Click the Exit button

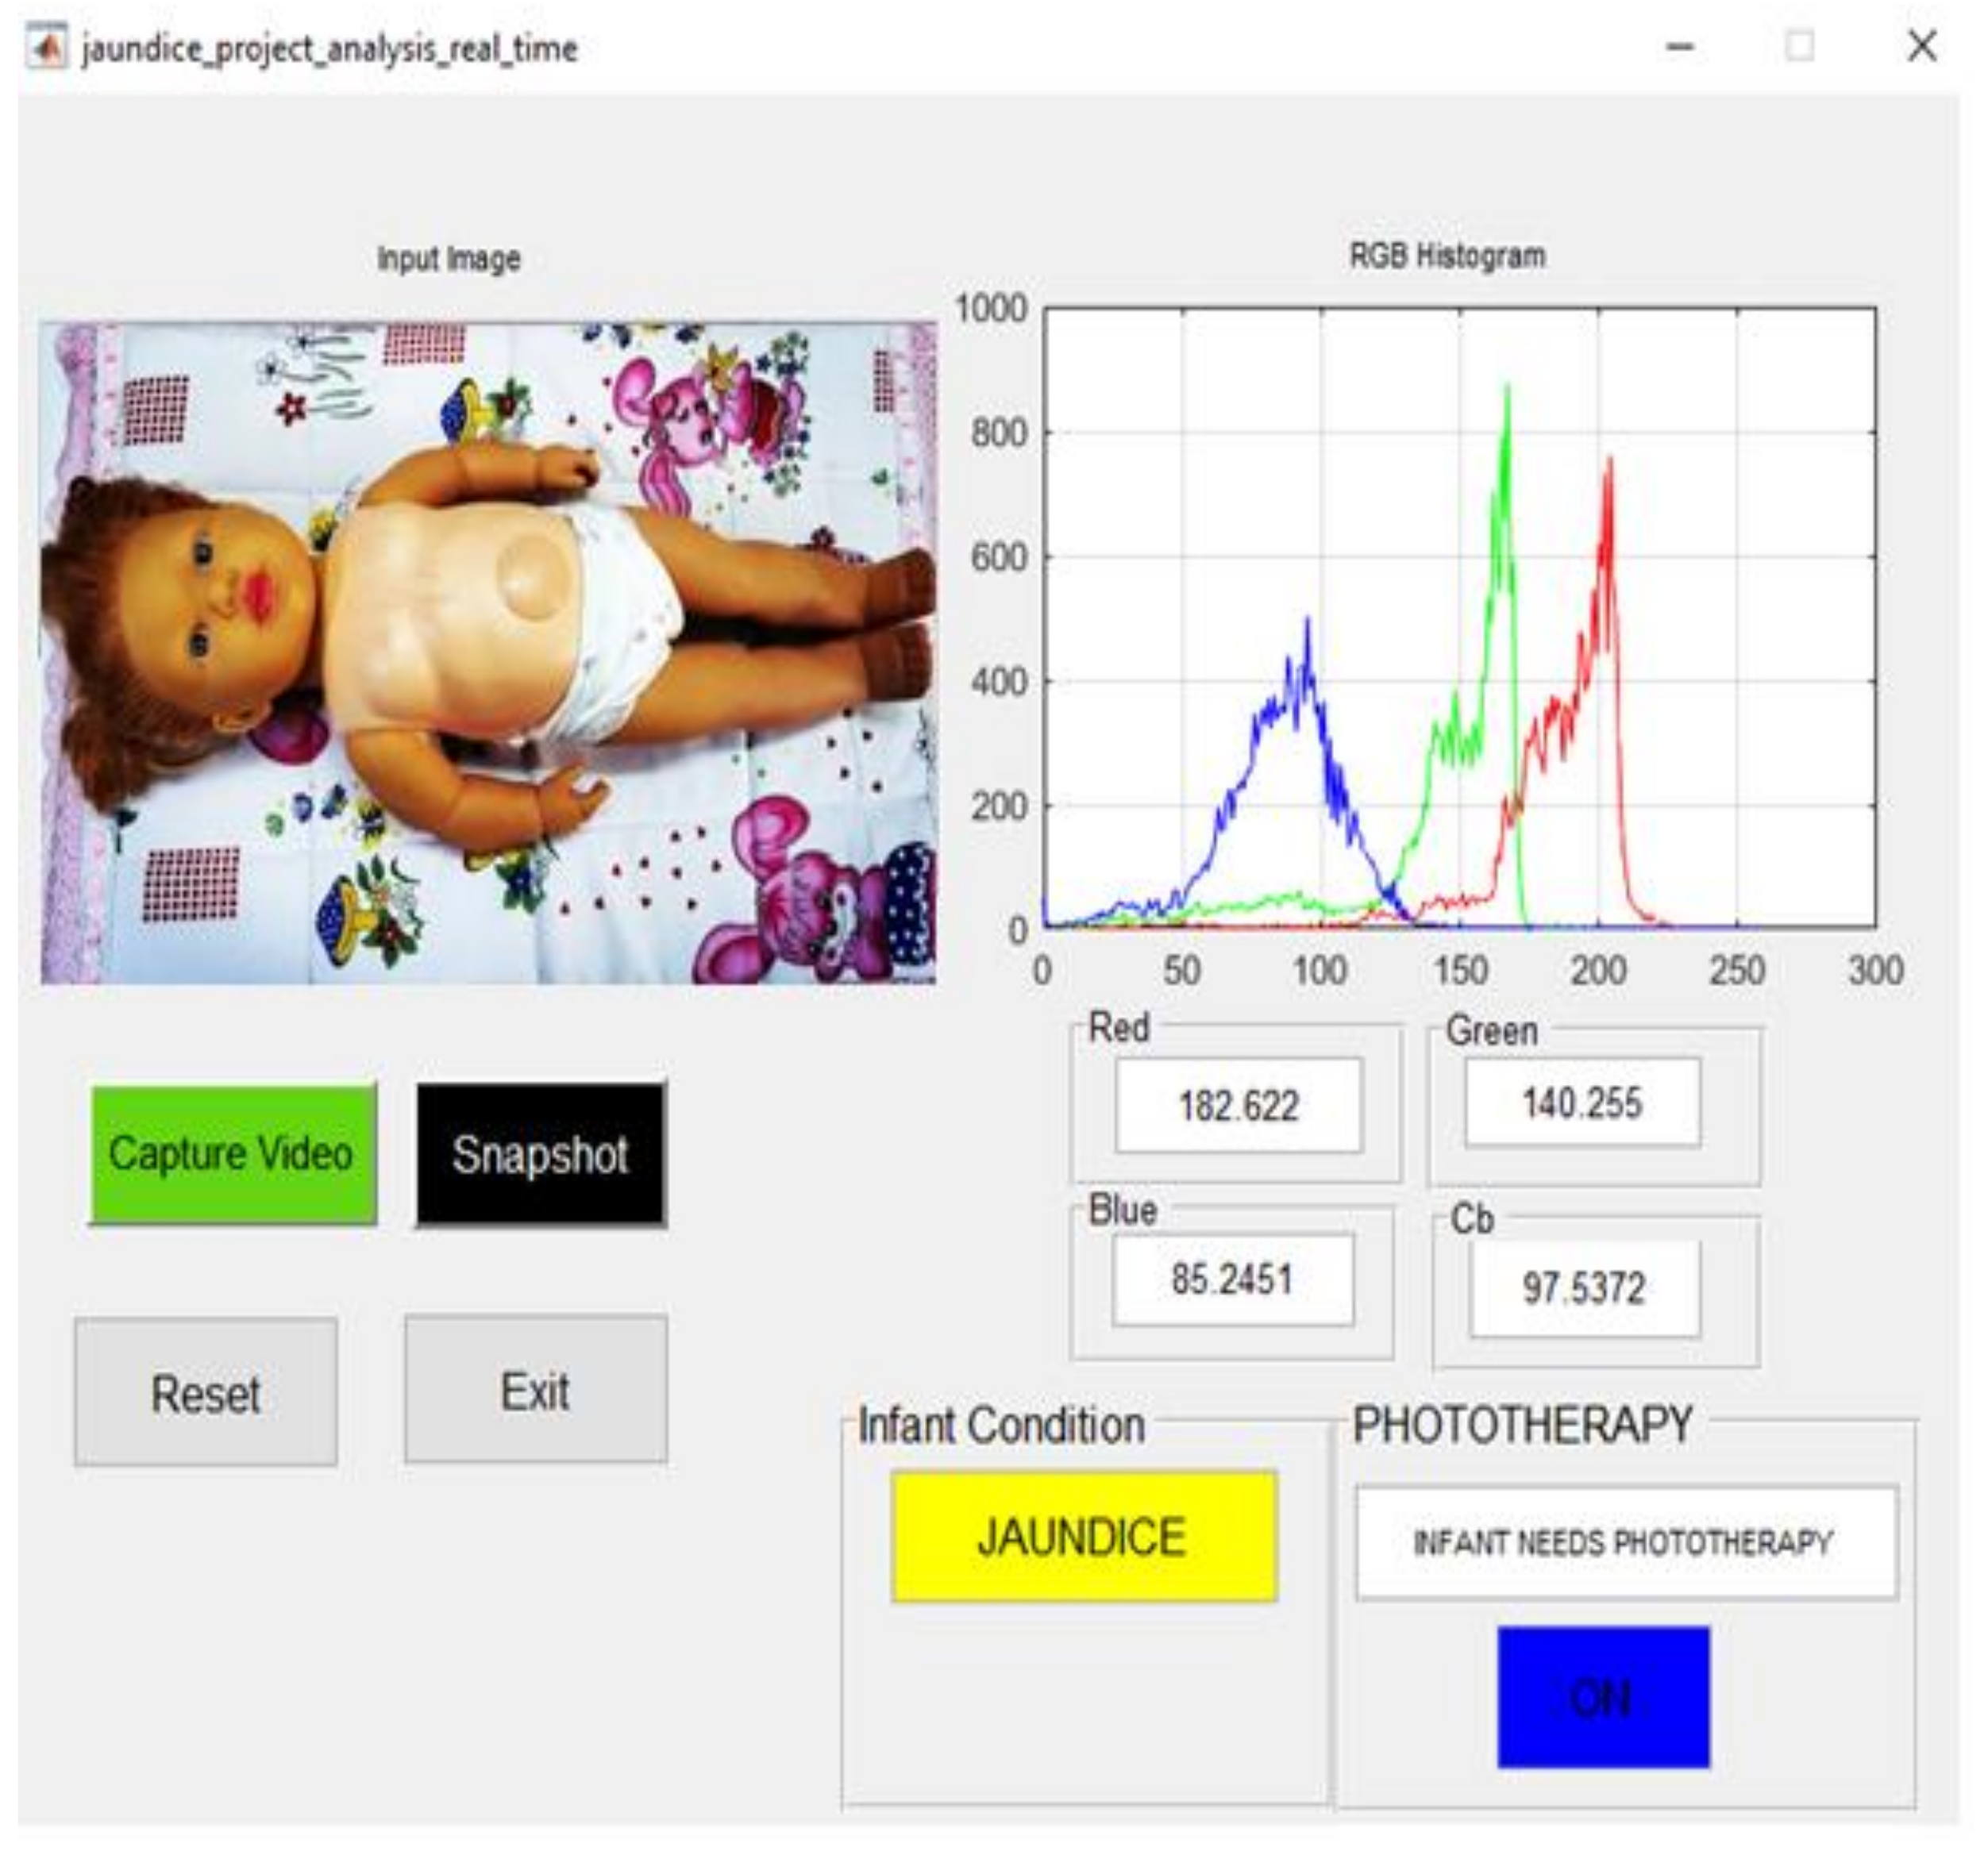(535, 1391)
